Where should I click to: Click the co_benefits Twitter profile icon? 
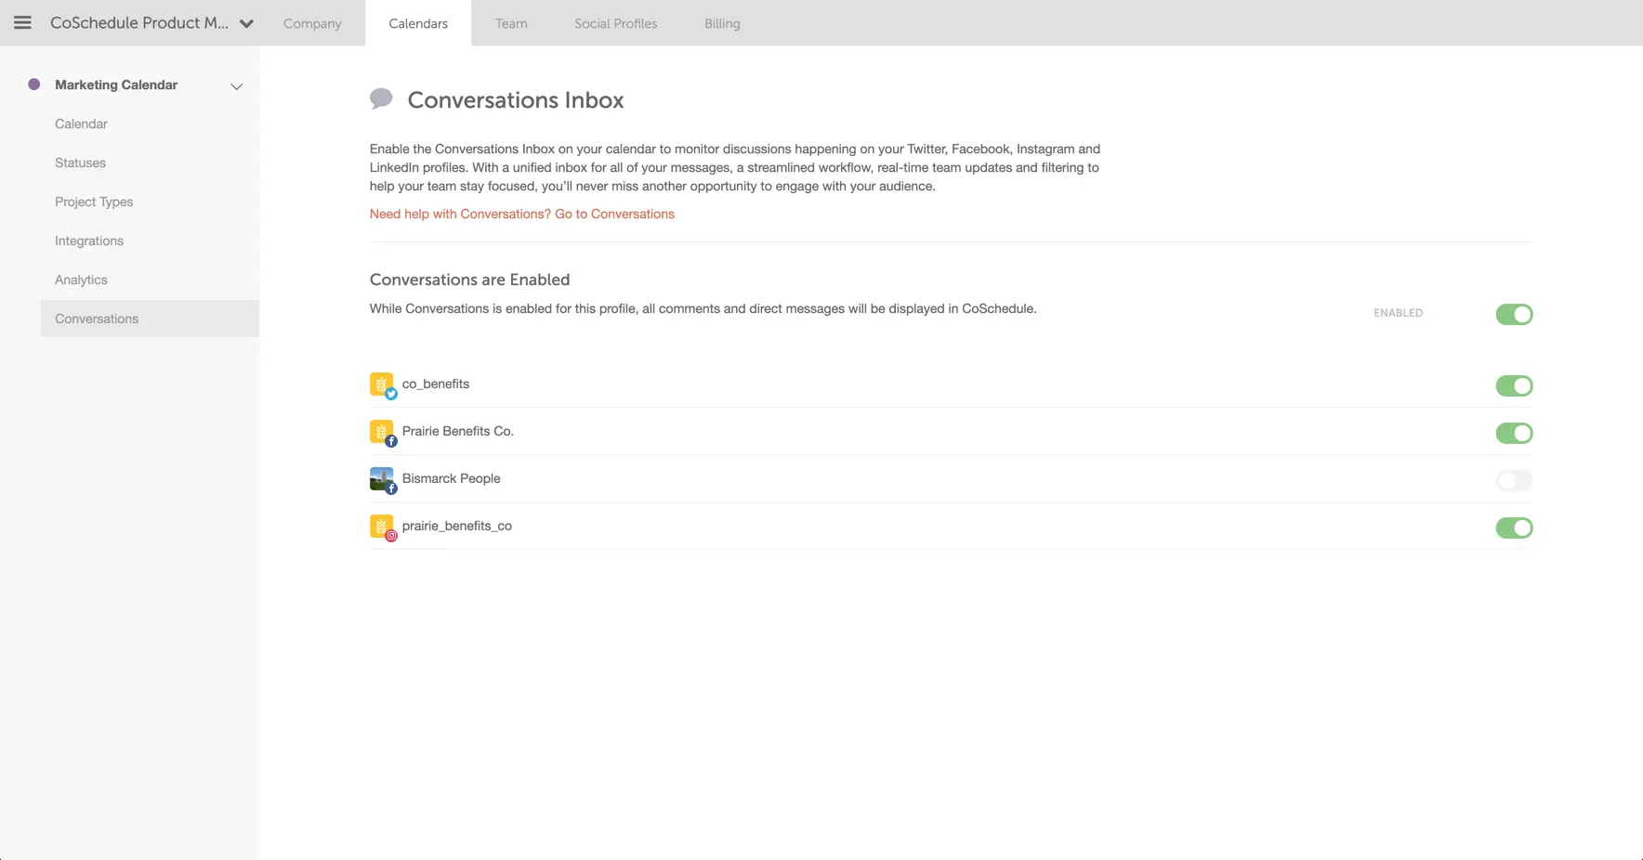click(383, 385)
